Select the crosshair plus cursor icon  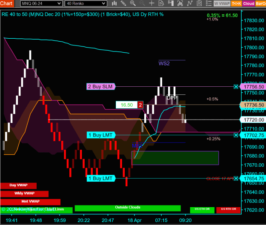(x=152, y=3)
